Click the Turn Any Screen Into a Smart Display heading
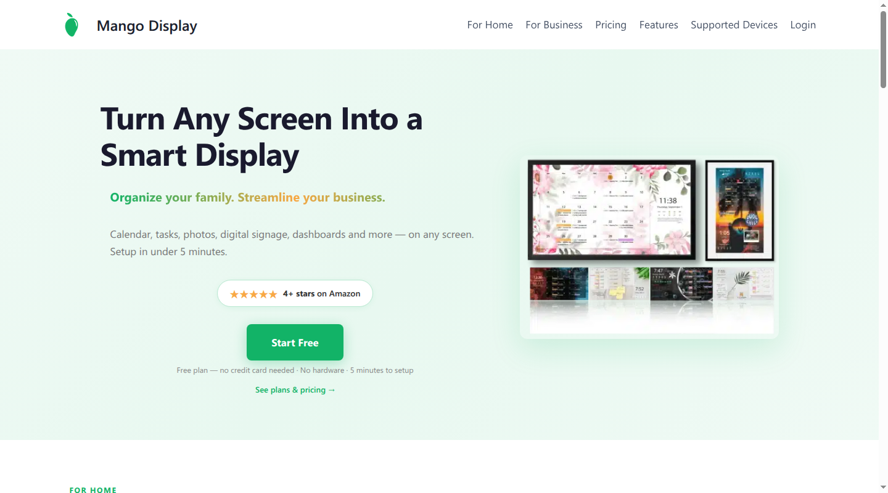The height and width of the screenshot is (493, 888). coord(261,137)
